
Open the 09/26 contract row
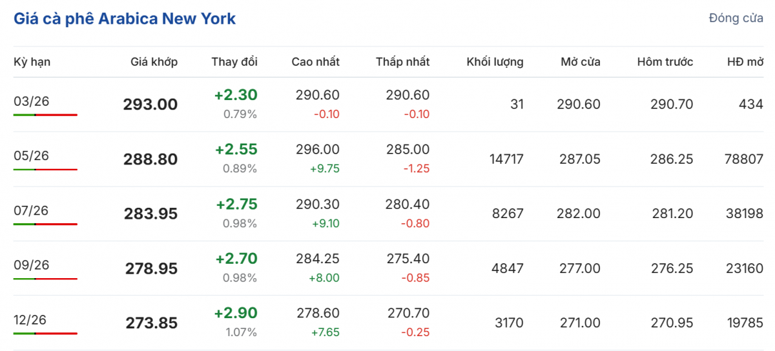point(31,265)
